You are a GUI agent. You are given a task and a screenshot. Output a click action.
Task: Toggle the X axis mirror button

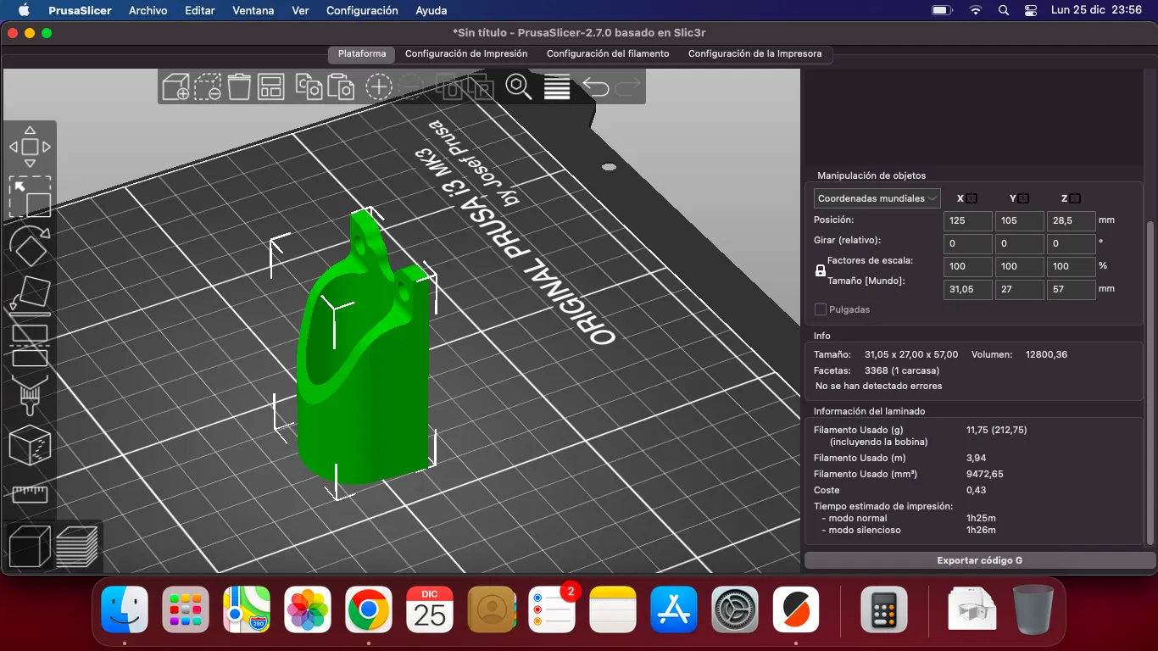pos(971,198)
